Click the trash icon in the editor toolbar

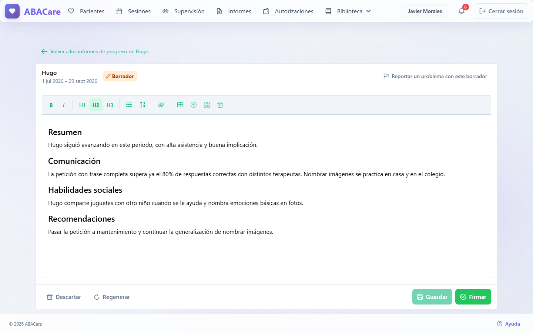(x=220, y=105)
